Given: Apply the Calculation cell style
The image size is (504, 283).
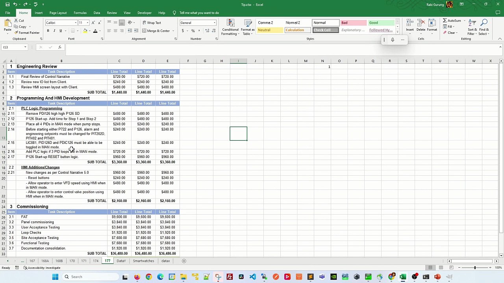Looking at the screenshot, I should [298, 30].
